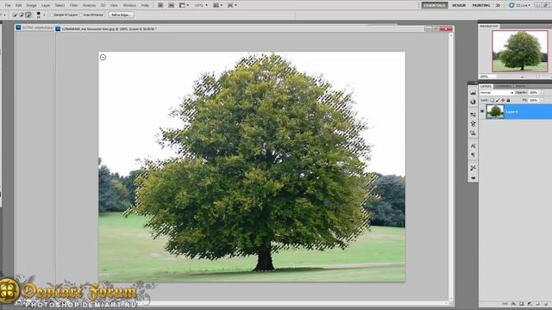Viewport: 552px width, 310px height.
Task: Open the Adjustments panel icon in dock
Action: click(473, 102)
